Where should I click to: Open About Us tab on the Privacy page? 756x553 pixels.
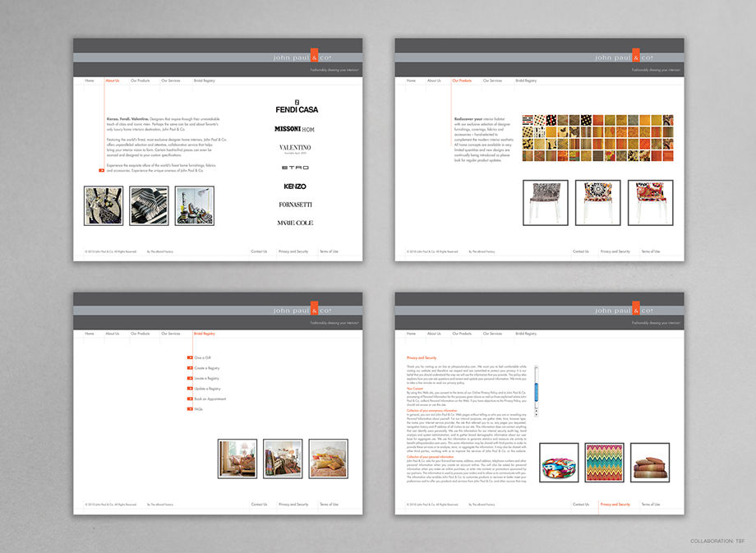[x=434, y=334]
